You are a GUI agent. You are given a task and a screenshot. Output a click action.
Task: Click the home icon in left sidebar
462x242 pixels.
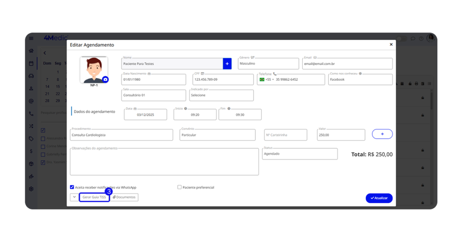pyautogui.click(x=31, y=51)
